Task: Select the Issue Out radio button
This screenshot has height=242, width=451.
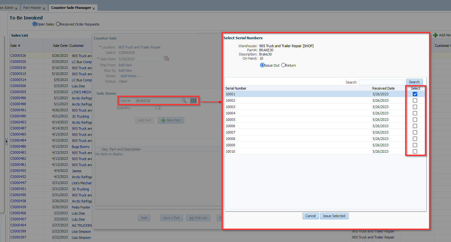Action: coord(262,65)
